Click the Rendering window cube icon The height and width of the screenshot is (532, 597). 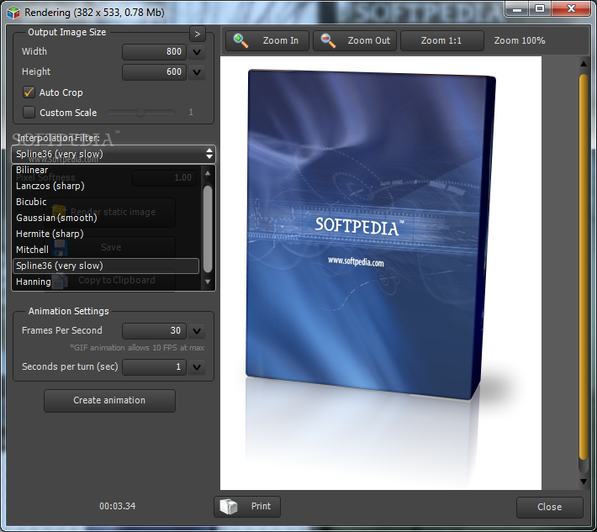click(x=13, y=13)
